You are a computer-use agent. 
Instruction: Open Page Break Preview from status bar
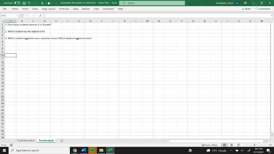238,145
